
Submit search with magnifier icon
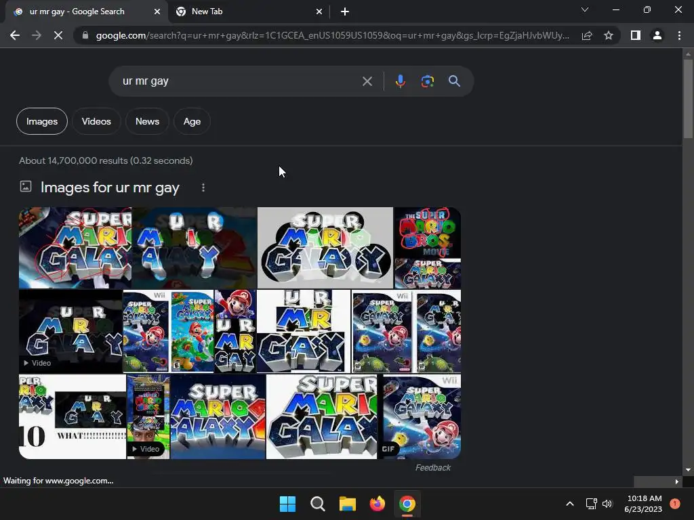point(454,81)
